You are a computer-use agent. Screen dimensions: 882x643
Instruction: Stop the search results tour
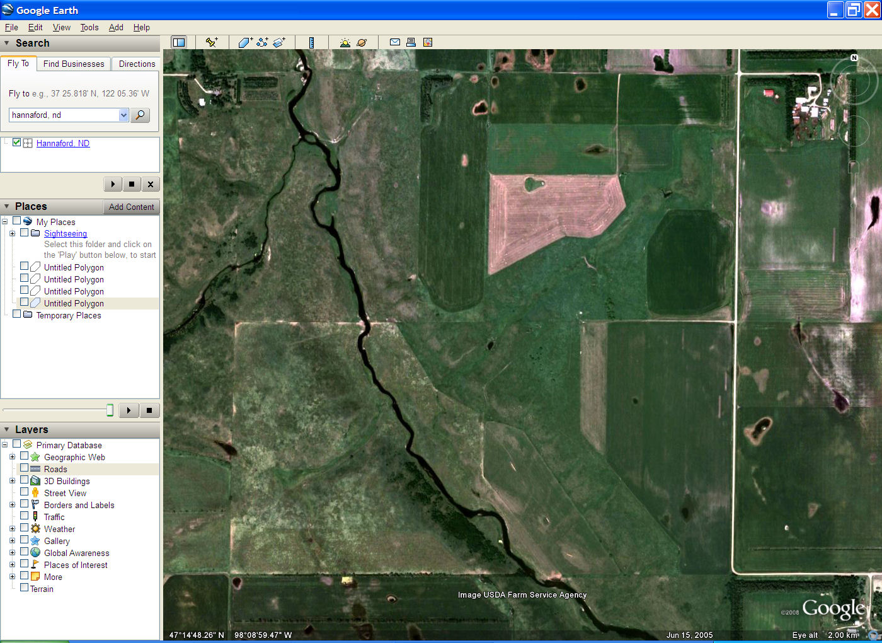click(x=131, y=184)
